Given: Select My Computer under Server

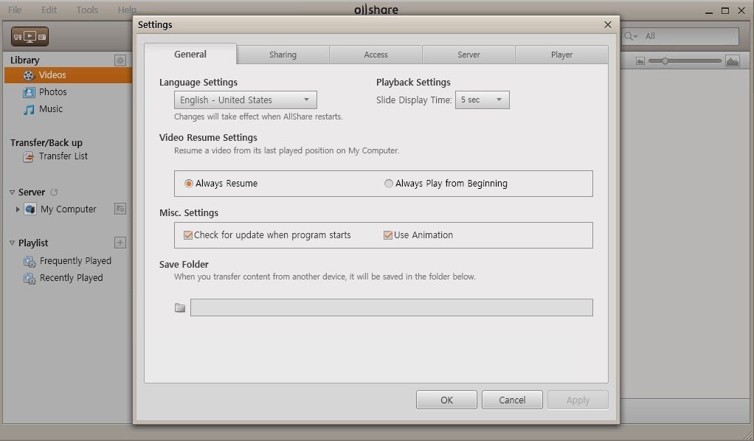Looking at the screenshot, I should (69, 209).
